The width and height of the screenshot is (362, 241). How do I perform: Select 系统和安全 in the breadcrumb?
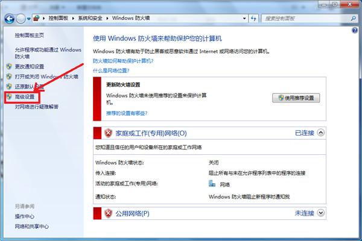(x=90, y=18)
